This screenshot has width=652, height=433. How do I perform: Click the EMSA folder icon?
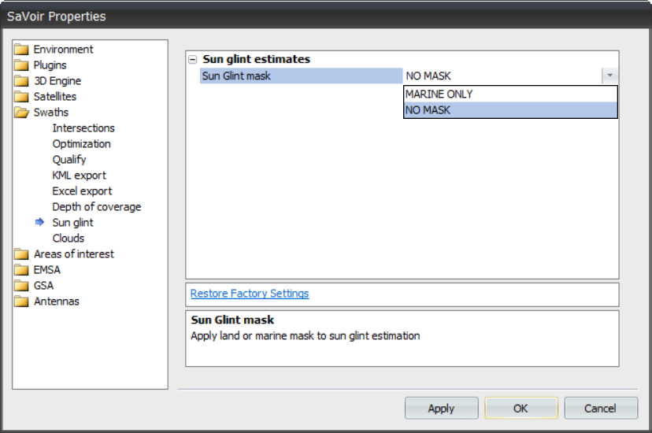pos(21,270)
